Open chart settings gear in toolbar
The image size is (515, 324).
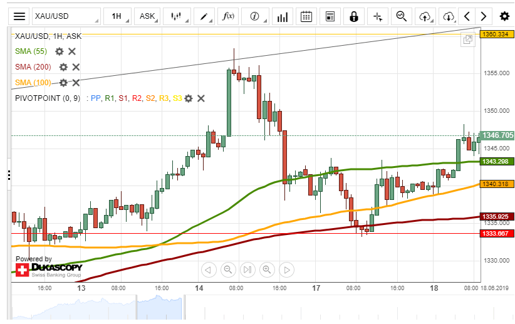click(504, 16)
